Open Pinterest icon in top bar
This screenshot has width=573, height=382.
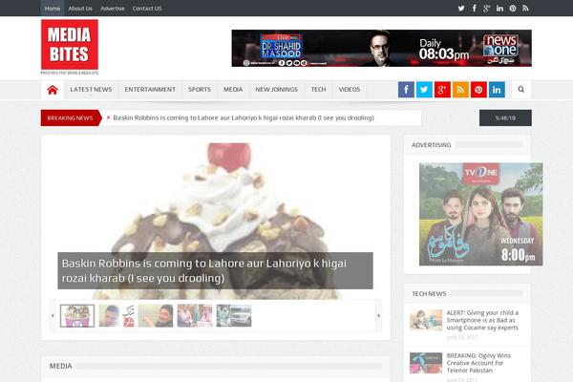(513, 8)
